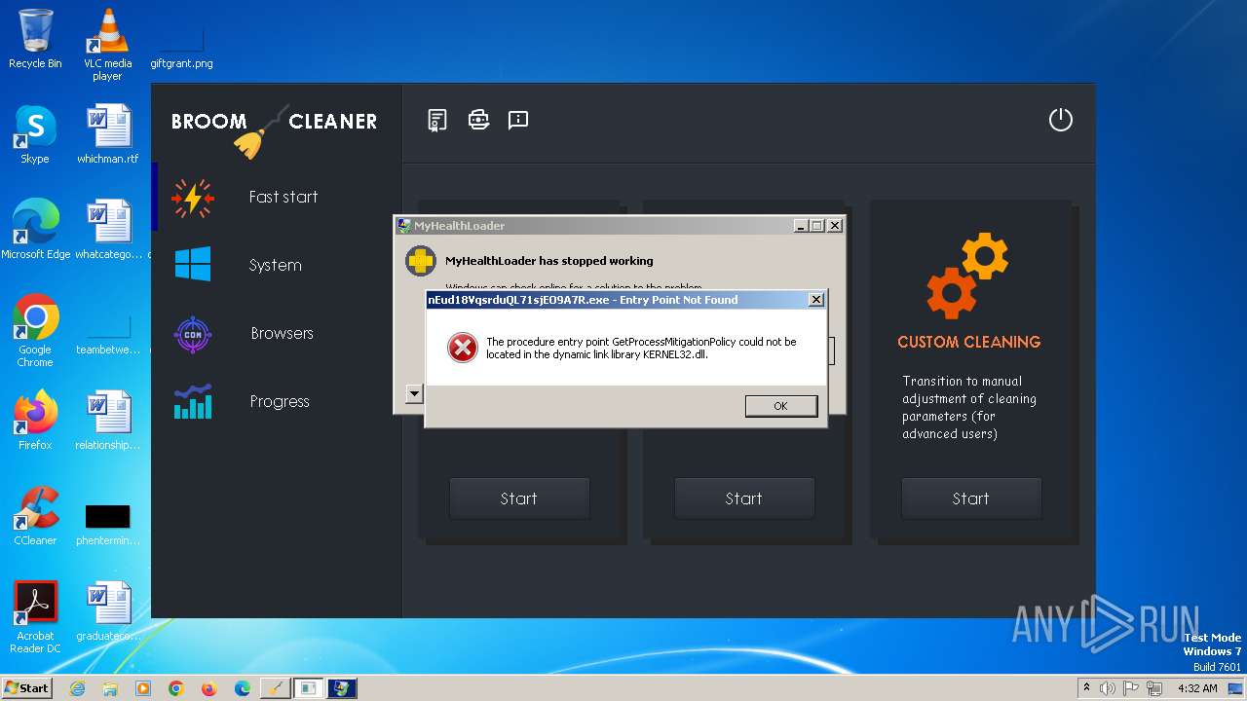Select whichman.rtf desktop document
1247x701 pixels.
coord(107,133)
